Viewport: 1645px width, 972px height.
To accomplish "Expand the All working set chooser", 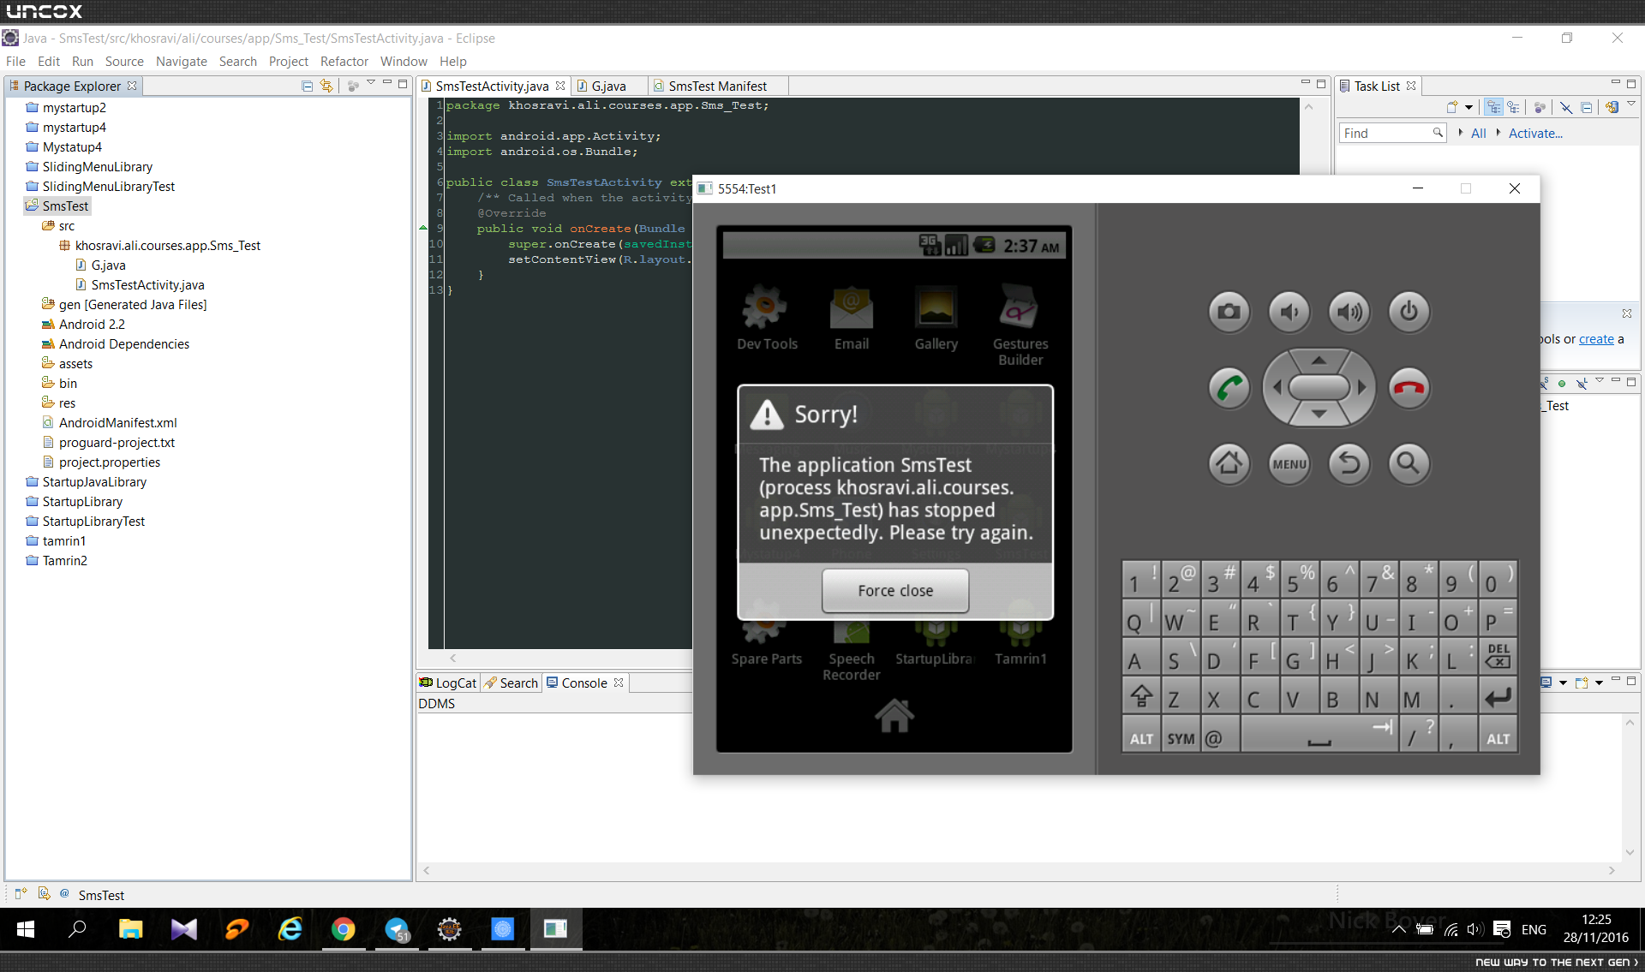I will 1460,133.
